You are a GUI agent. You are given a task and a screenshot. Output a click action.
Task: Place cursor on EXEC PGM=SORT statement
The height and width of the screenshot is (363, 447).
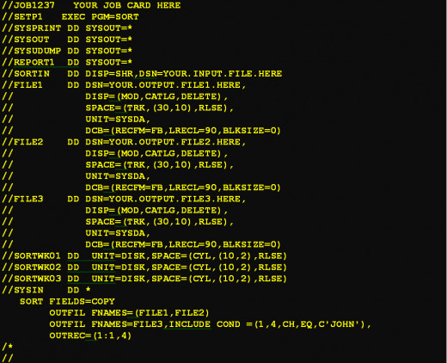(101, 17)
